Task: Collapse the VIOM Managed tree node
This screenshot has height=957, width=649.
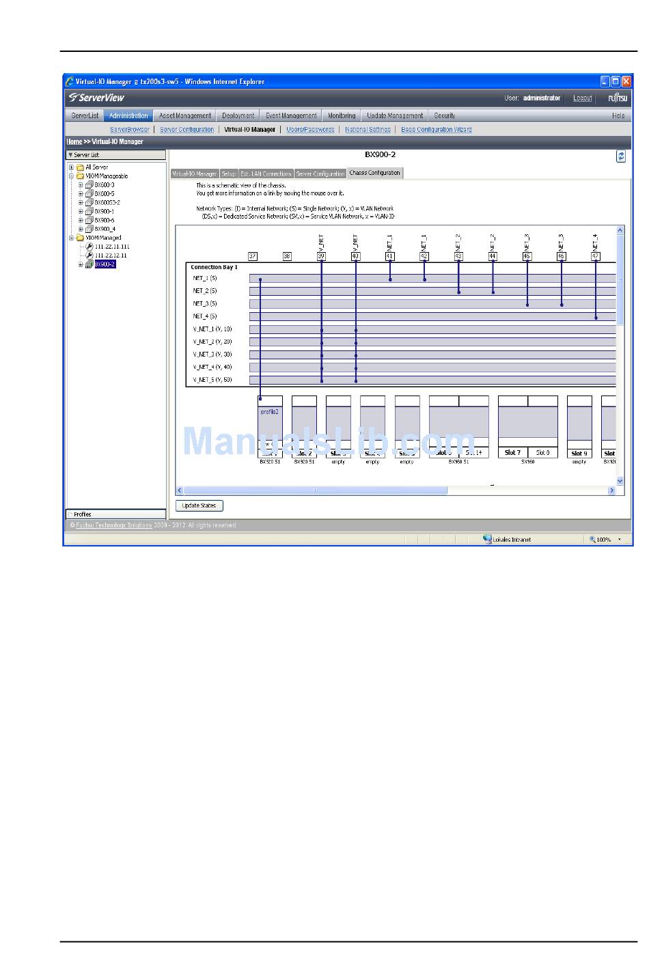Action: 71,238
